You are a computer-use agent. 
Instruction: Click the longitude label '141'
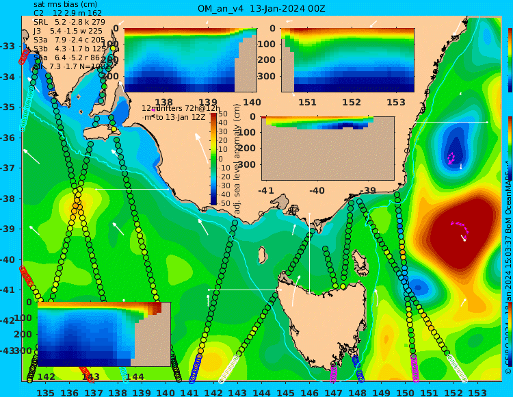pyautogui.click(x=189, y=392)
